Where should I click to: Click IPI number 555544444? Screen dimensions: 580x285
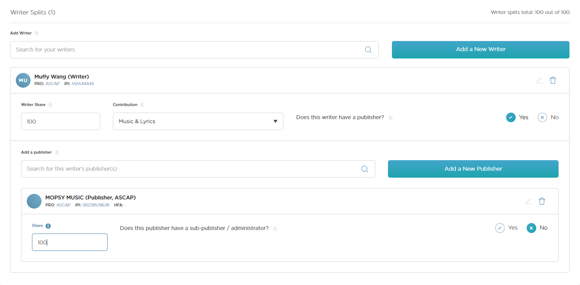83,84
